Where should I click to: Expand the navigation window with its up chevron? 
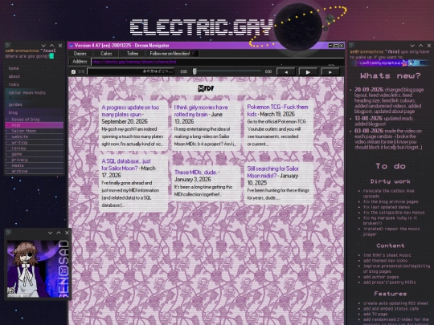point(51,45)
